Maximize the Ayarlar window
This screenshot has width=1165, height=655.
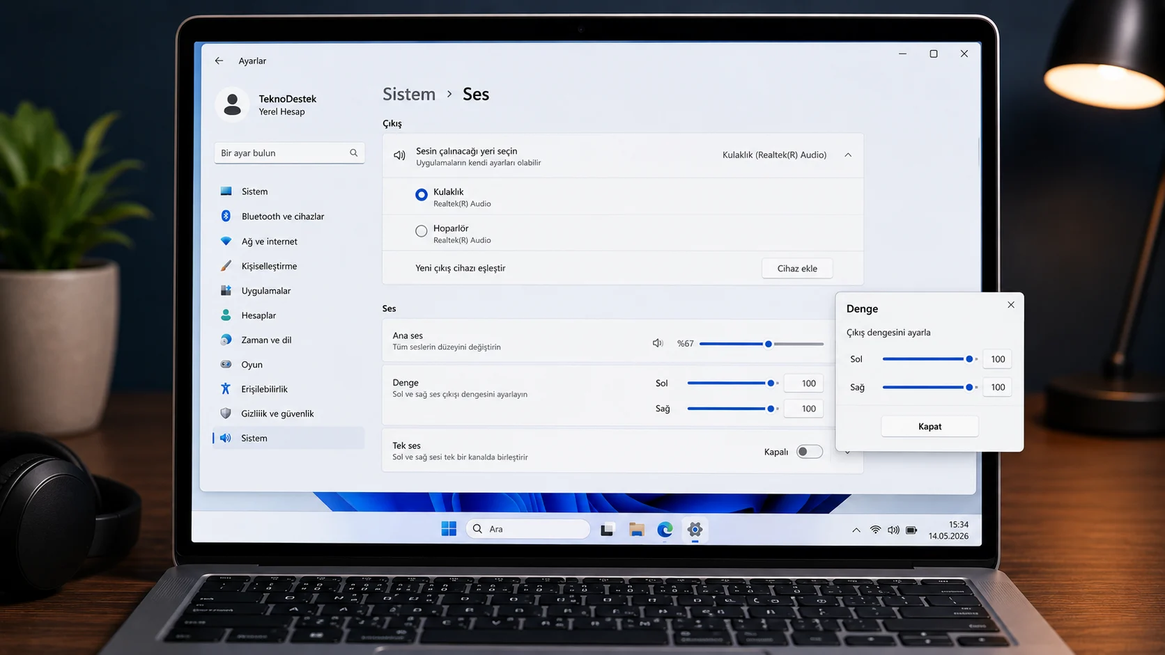[x=934, y=54]
